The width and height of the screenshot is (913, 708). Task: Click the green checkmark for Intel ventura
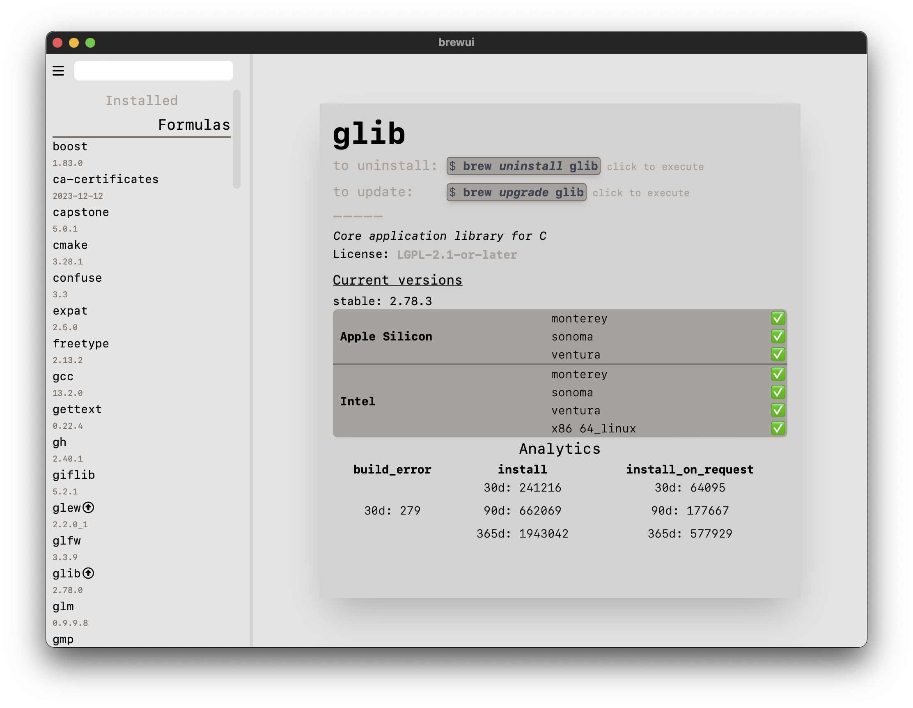click(778, 410)
